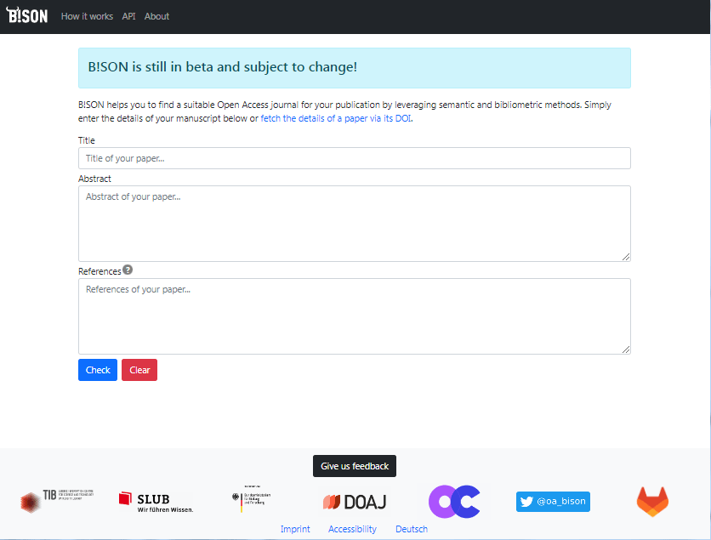The image size is (711, 540).
Task: Focus the Title input field
Action: click(x=354, y=158)
